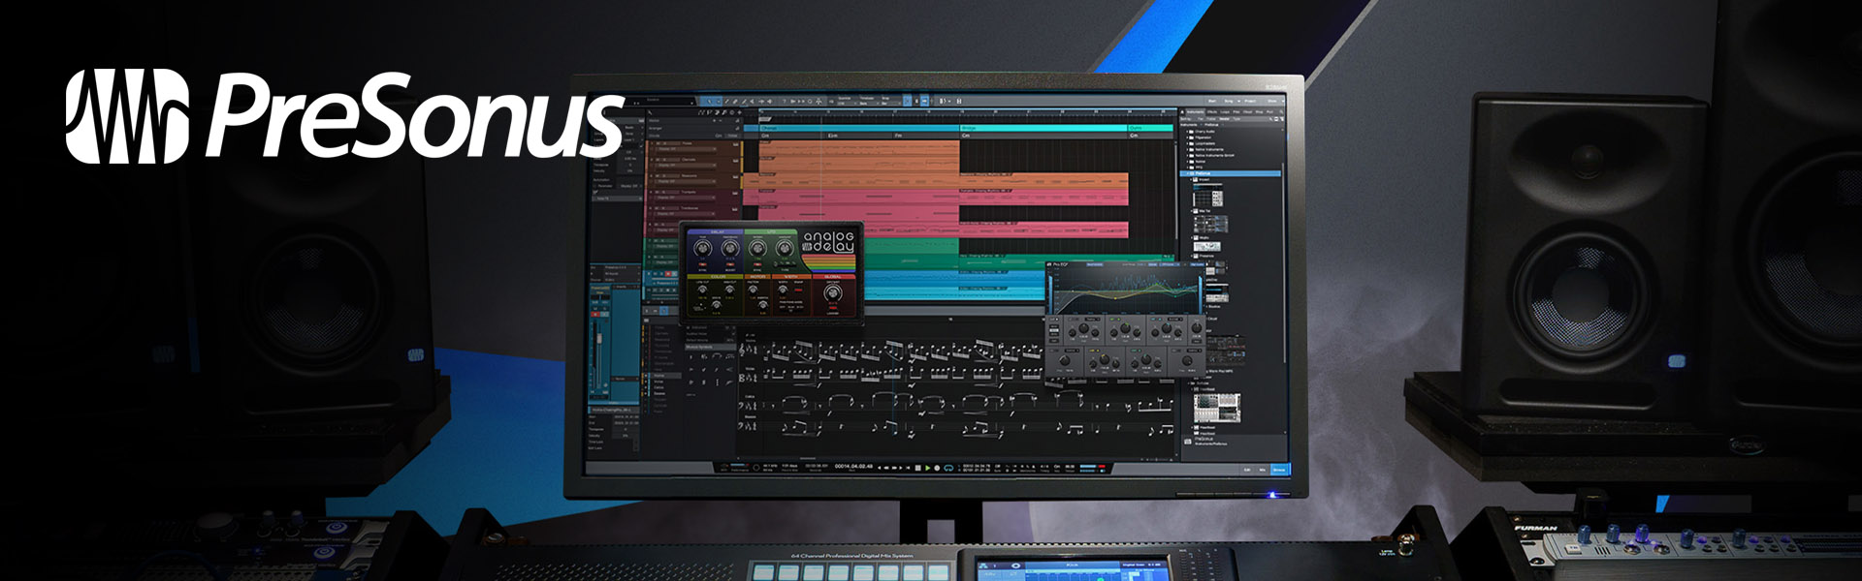Switch to the Effects browser tab
The height and width of the screenshot is (581, 1862).
point(1212,112)
